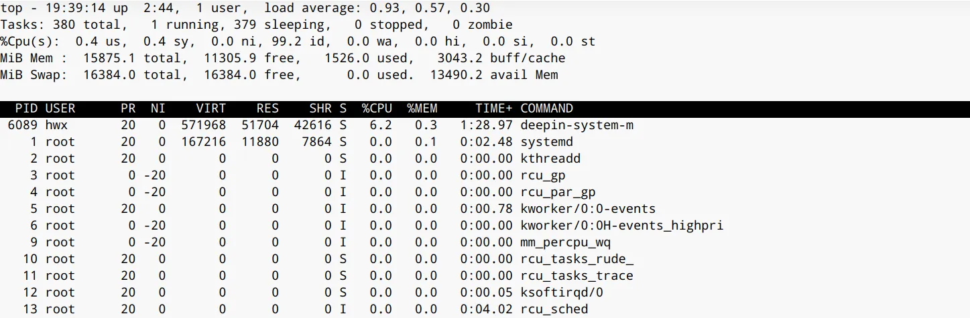This screenshot has height=318, width=970.
Task: Click the kworker/0:0-events command
Action: (x=588, y=209)
